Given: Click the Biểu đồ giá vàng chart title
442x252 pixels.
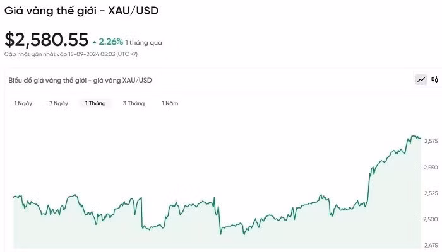Looking at the screenshot, I should [x=80, y=81].
